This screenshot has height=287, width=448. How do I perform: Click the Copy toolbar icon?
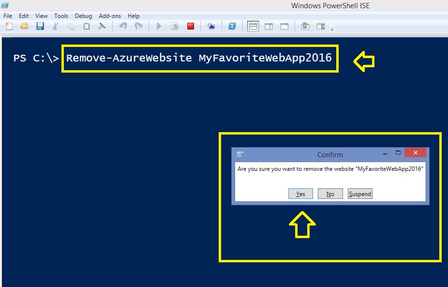coord(71,26)
